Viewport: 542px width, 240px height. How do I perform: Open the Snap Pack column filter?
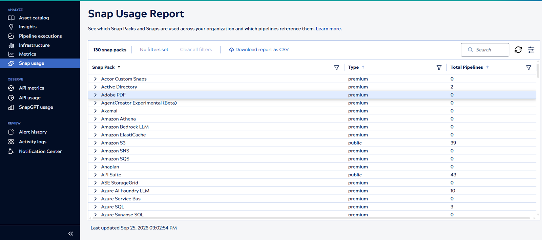tap(336, 67)
